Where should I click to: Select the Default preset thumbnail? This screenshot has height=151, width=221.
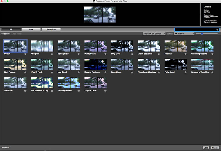15,46
